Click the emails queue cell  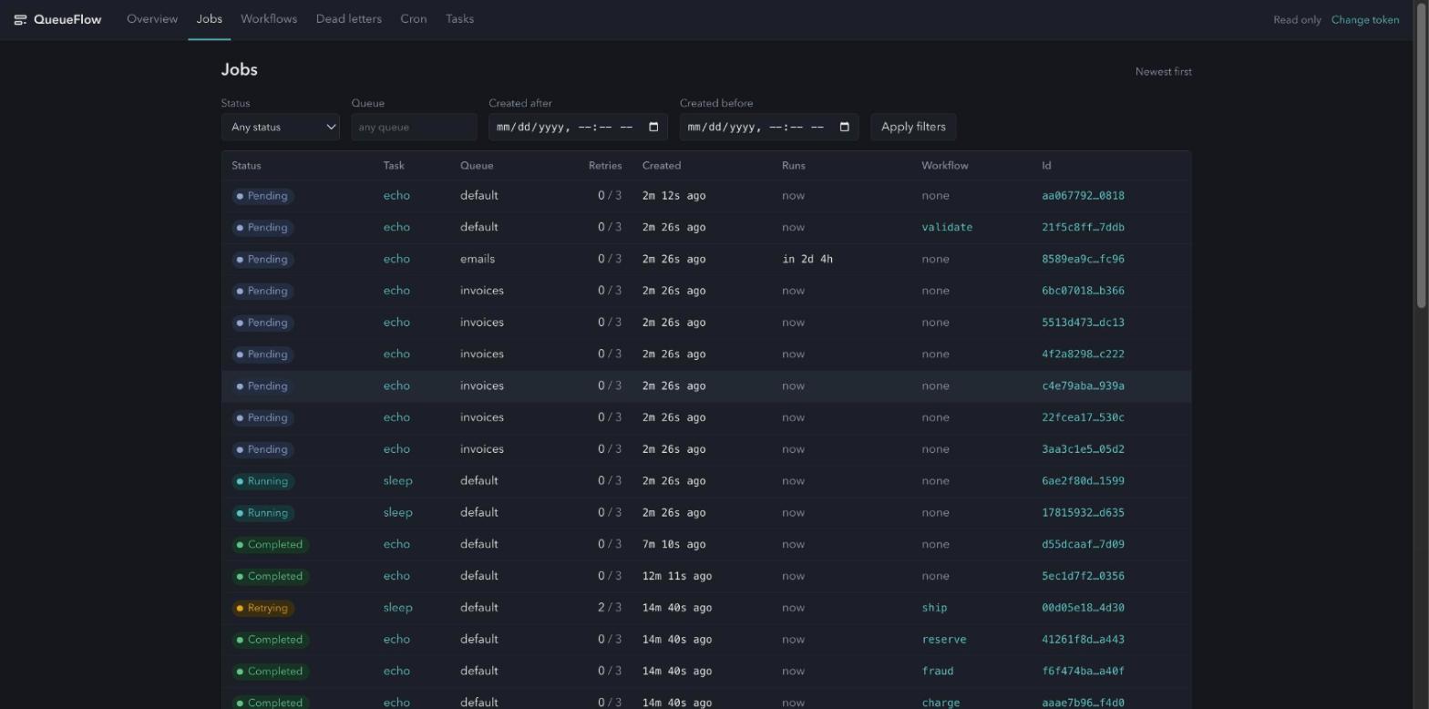click(x=478, y=259)
